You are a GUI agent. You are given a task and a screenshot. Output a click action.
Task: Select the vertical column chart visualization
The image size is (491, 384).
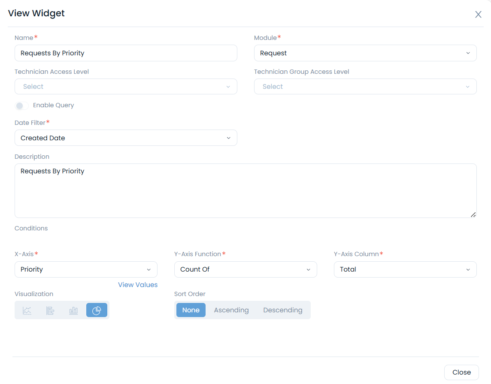click(73, 310)
